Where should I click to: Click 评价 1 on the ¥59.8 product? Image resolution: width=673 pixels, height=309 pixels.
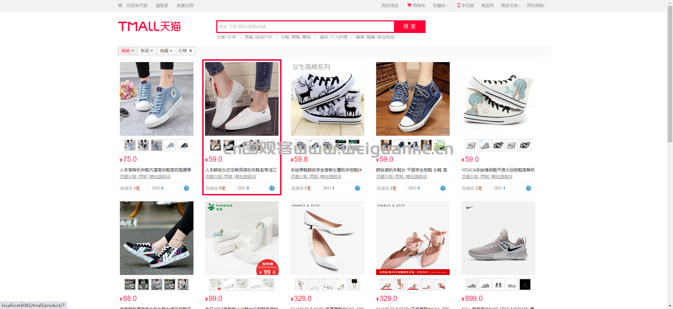pos(328,188)
